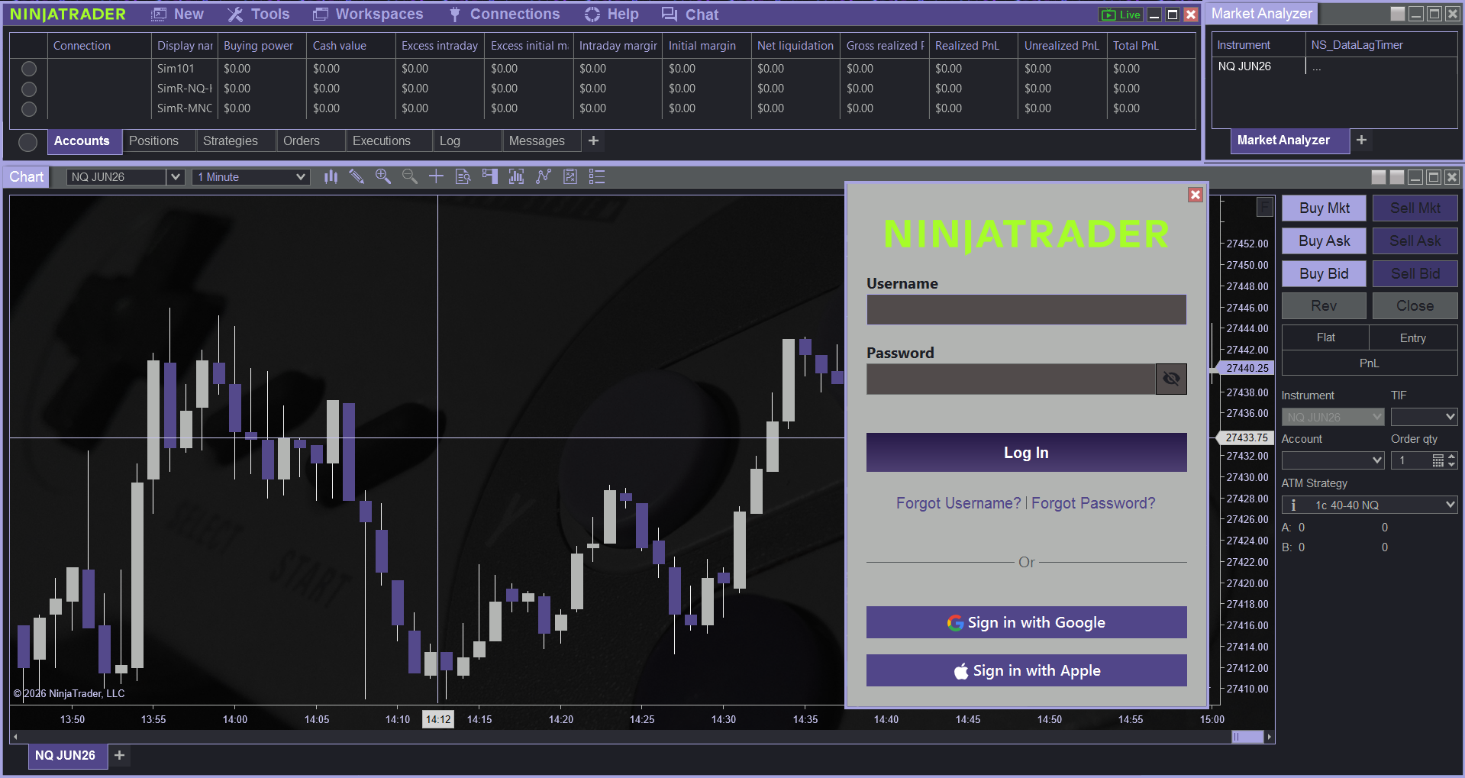Open the Chat menu
Screen dimensions: 1465x778
tap(690, 15)
